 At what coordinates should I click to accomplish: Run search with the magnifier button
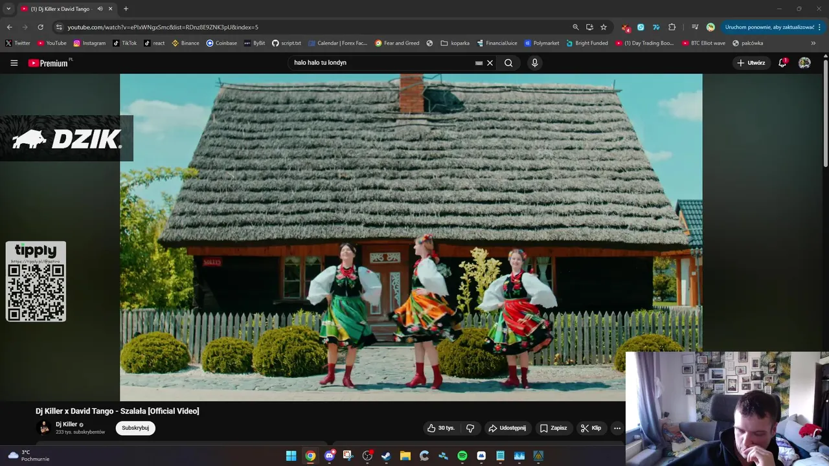508,63
